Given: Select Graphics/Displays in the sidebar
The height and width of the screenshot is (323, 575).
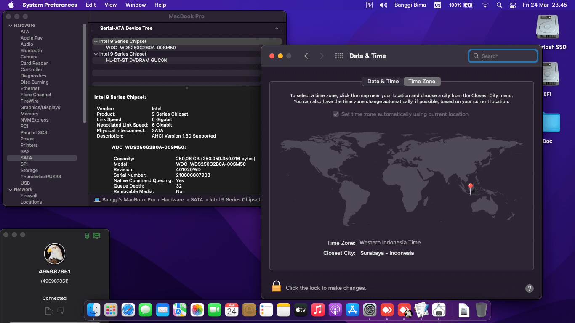Looking at the screenshot, I should click(x=40, y=108).
